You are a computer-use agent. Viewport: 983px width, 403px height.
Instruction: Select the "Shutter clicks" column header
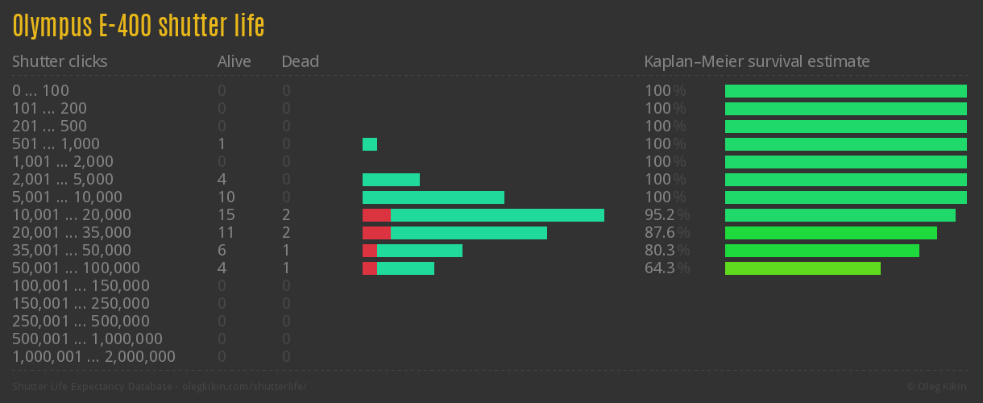[x=60, y=61]
